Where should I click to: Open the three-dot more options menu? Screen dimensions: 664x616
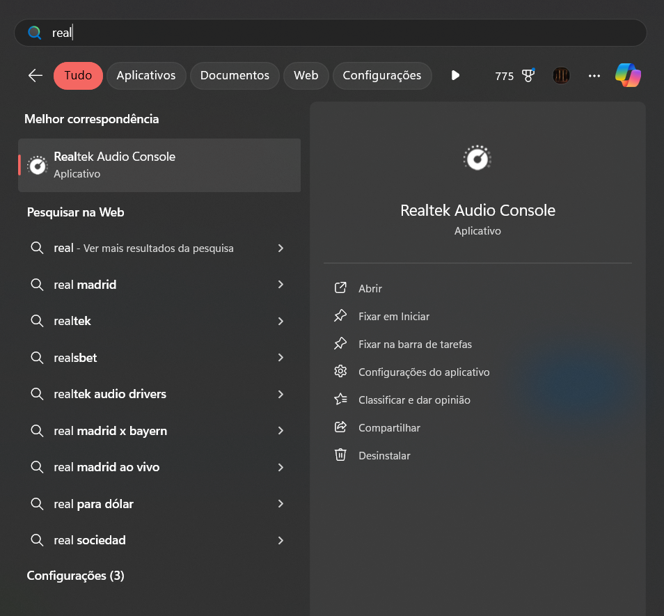(x=594, y=76)
